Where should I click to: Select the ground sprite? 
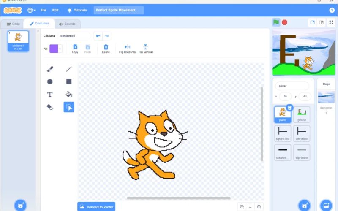click(x=302, y=114)
